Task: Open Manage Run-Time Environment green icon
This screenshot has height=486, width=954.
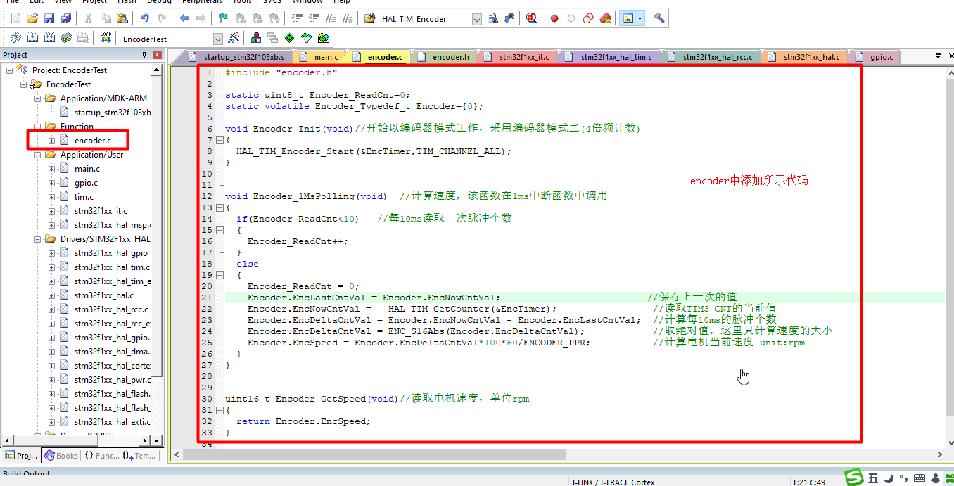Action: pyautogui.click(x=290, y=38)
